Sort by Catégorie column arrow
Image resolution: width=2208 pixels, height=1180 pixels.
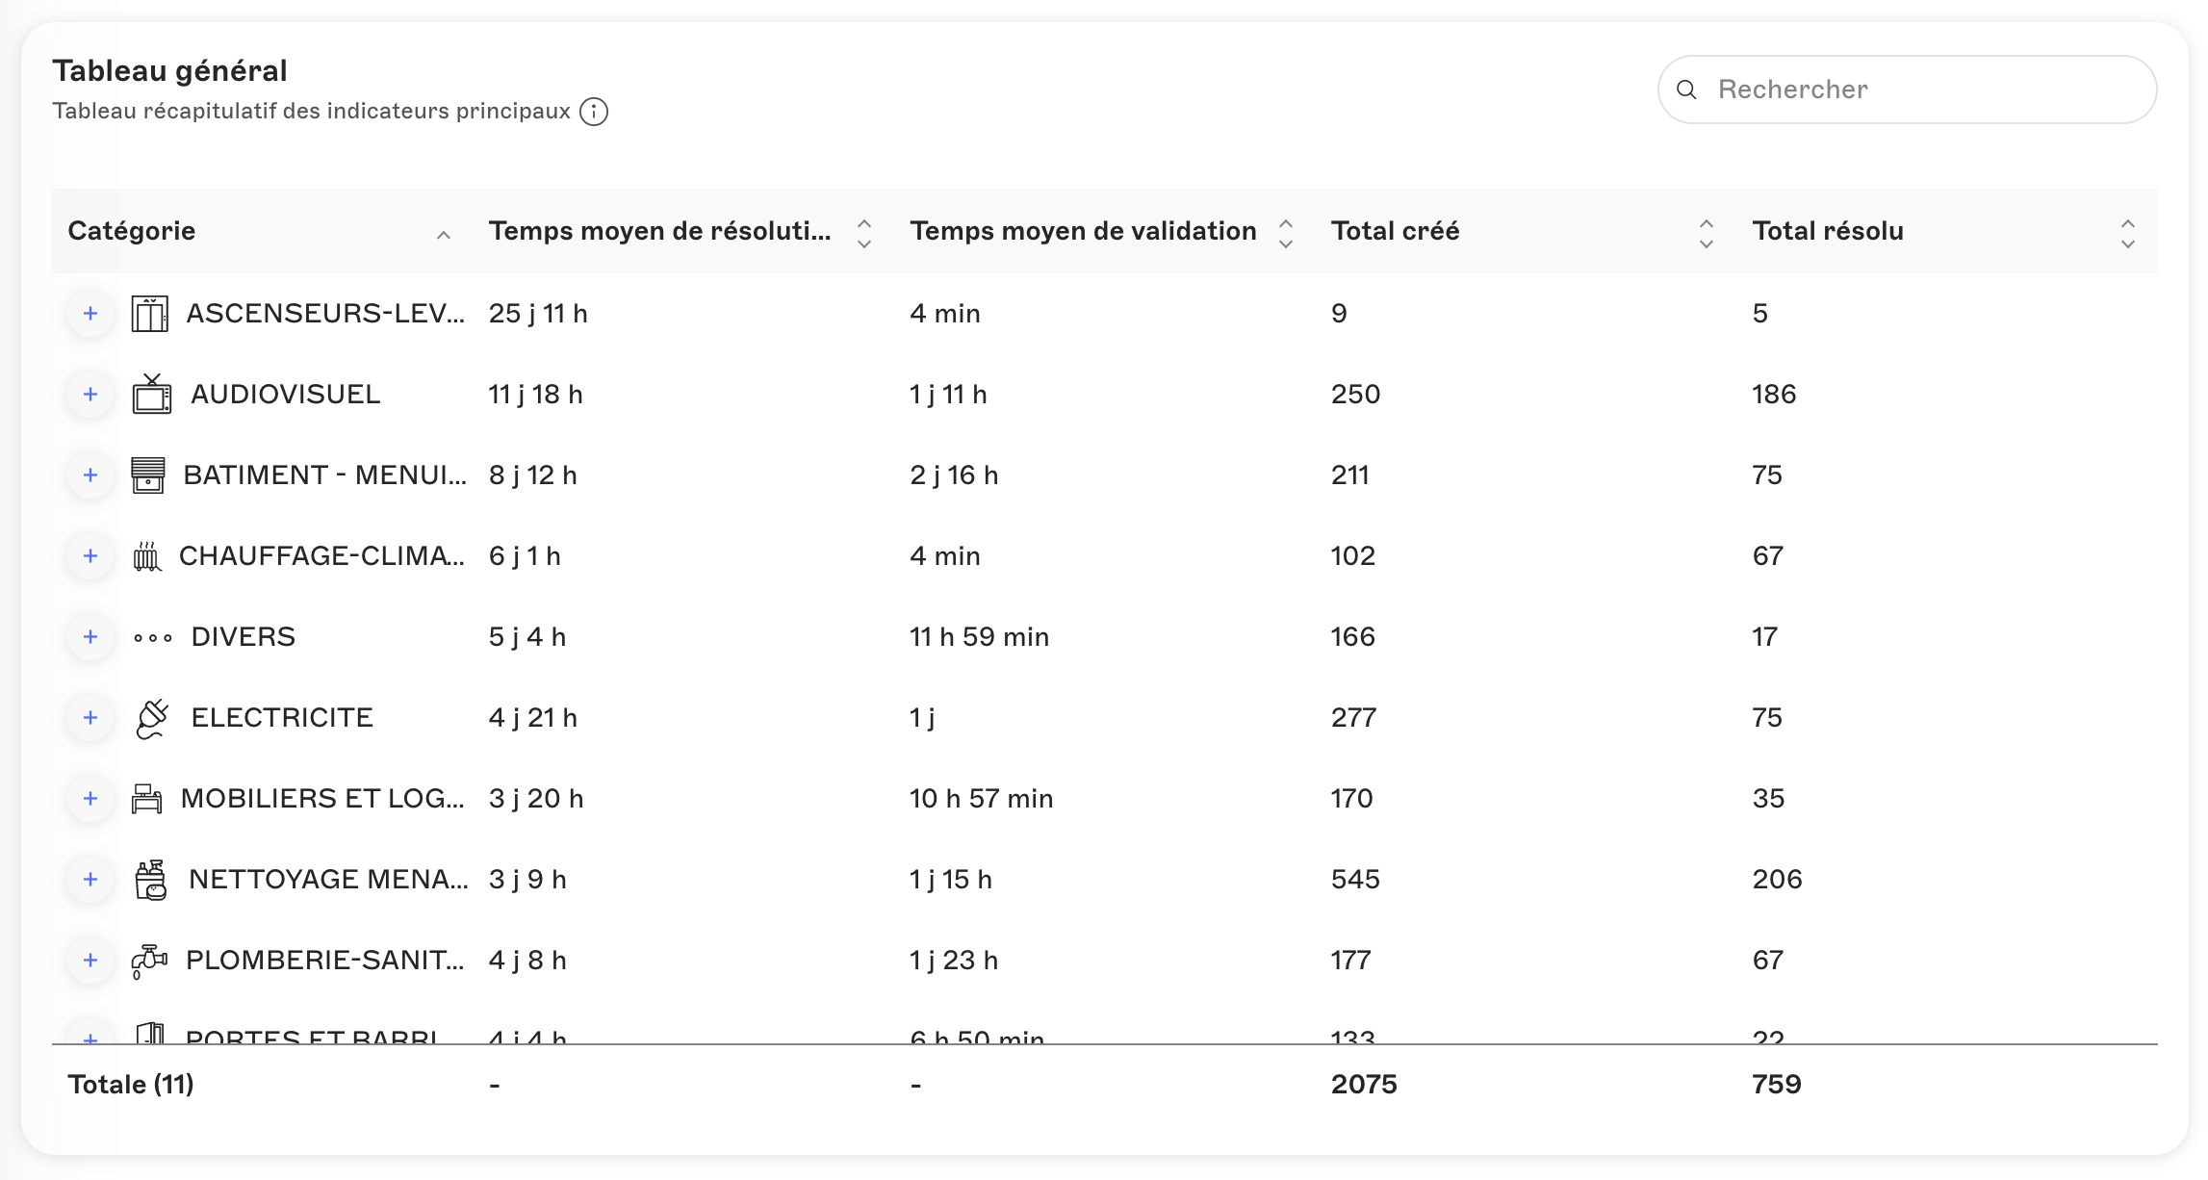click(x=444, y=235)
